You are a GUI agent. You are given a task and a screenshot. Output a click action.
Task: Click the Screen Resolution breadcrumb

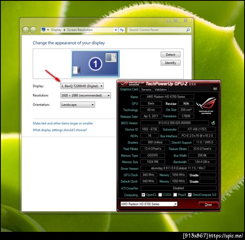click(x=80, y=30)
